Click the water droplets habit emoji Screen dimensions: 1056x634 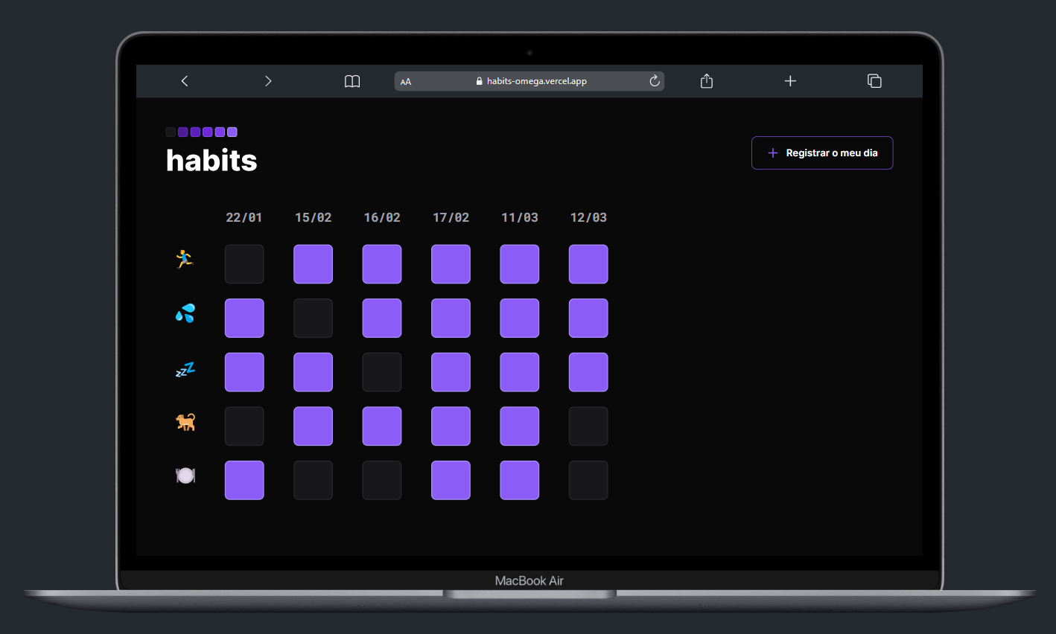click(185, 313)
